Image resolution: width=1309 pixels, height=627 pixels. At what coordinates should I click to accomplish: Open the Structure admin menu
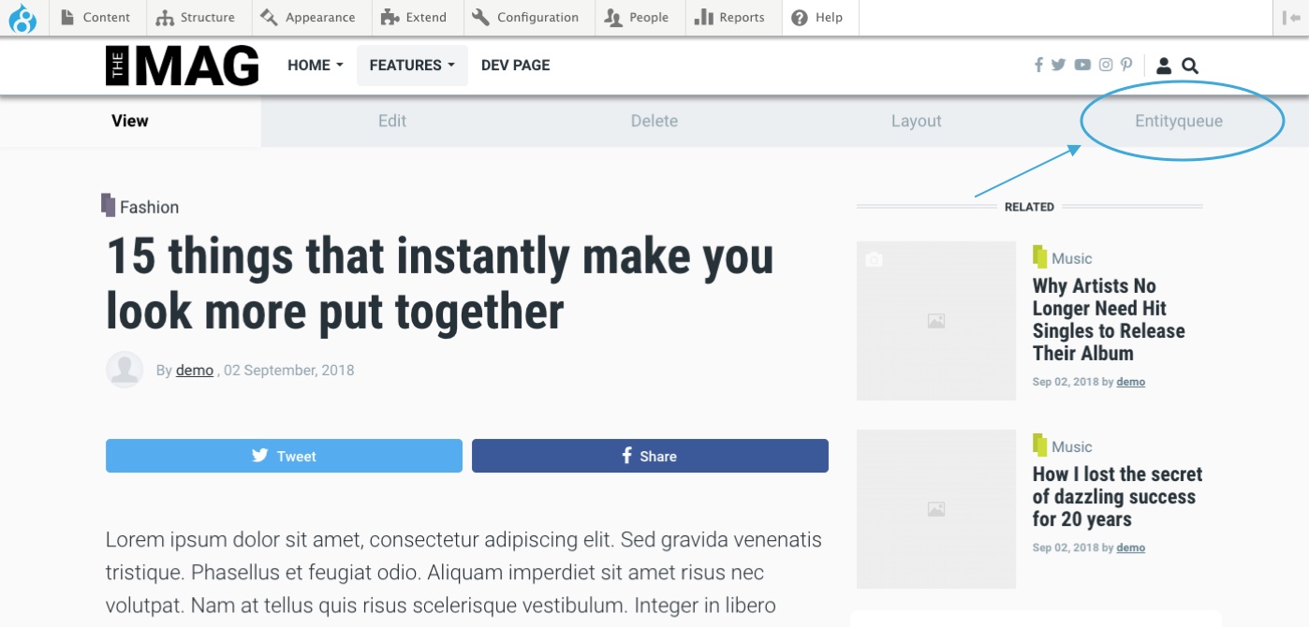click(196, 18)
